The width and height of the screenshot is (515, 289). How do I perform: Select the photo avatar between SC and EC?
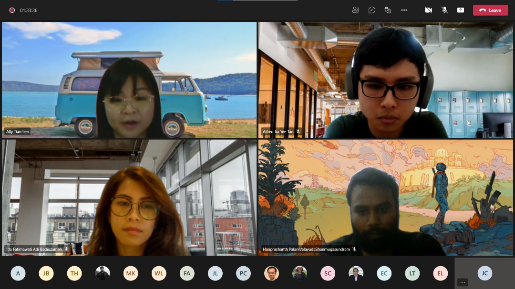(356, 273)
